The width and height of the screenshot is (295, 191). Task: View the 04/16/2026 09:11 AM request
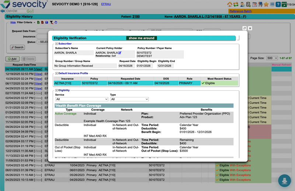(x=38, y=69)
